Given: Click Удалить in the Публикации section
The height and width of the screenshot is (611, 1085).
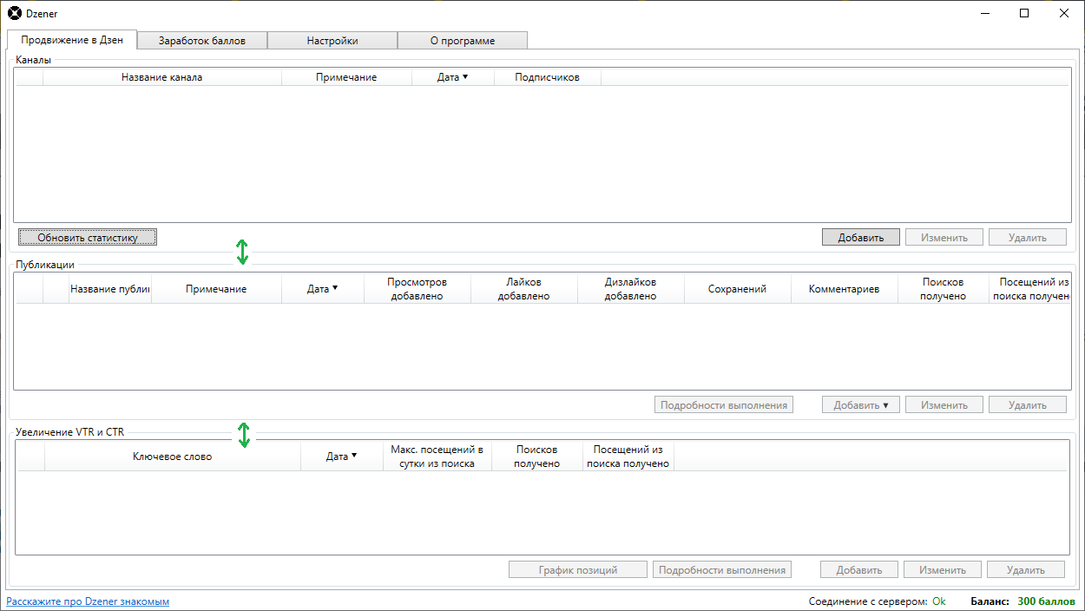Looking at the screenshot, I should (1028, 404).
